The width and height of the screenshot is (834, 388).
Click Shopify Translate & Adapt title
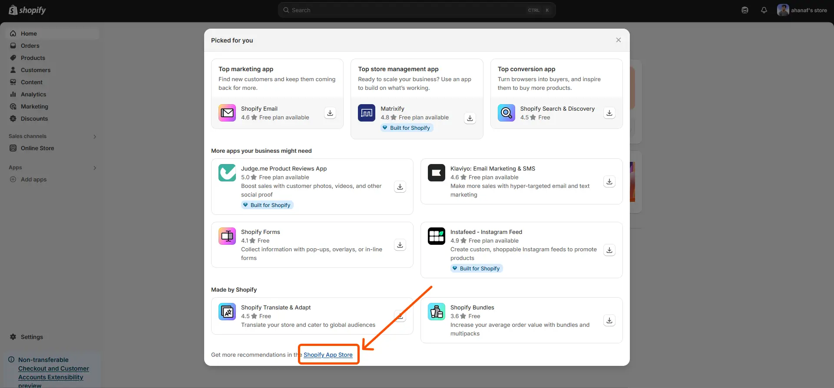click(x=276, y=307)
